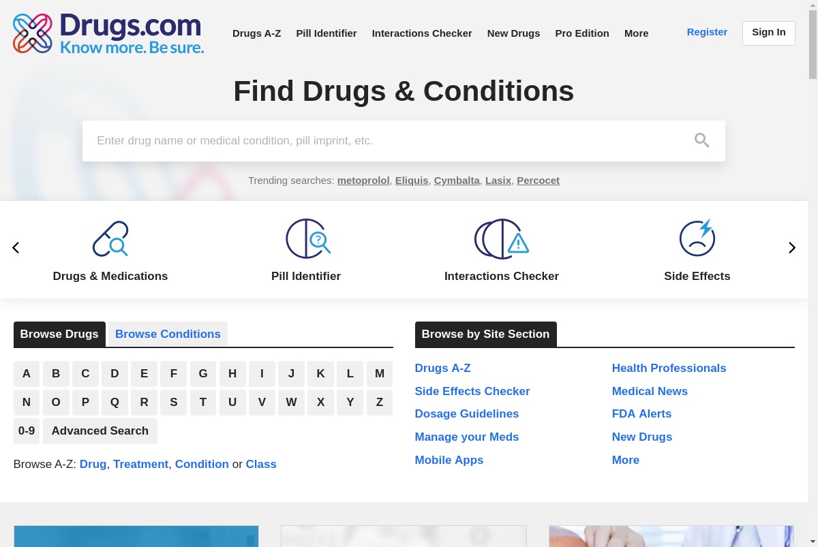
Task: Open Pill Identifier in top navigation
Action: pos(327,33)
